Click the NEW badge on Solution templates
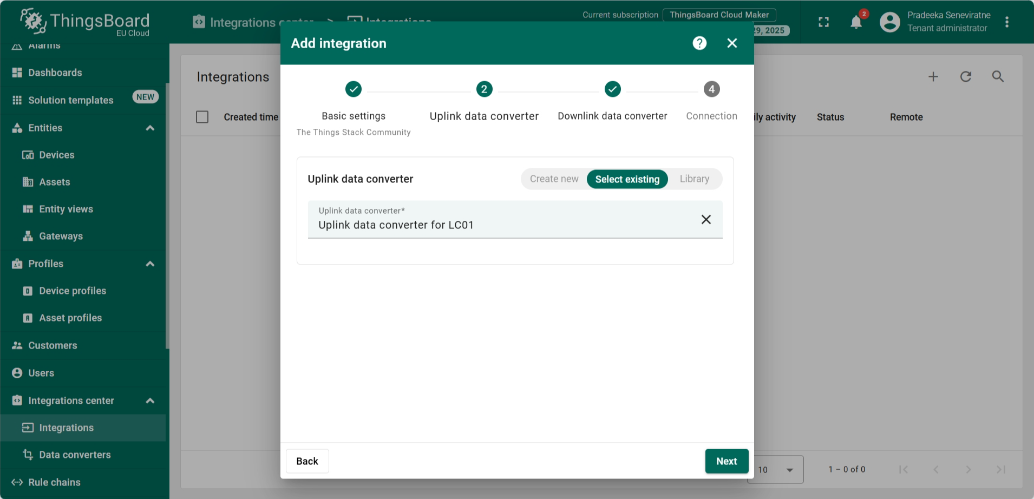 pyautogui.click(x=145, y=97)
